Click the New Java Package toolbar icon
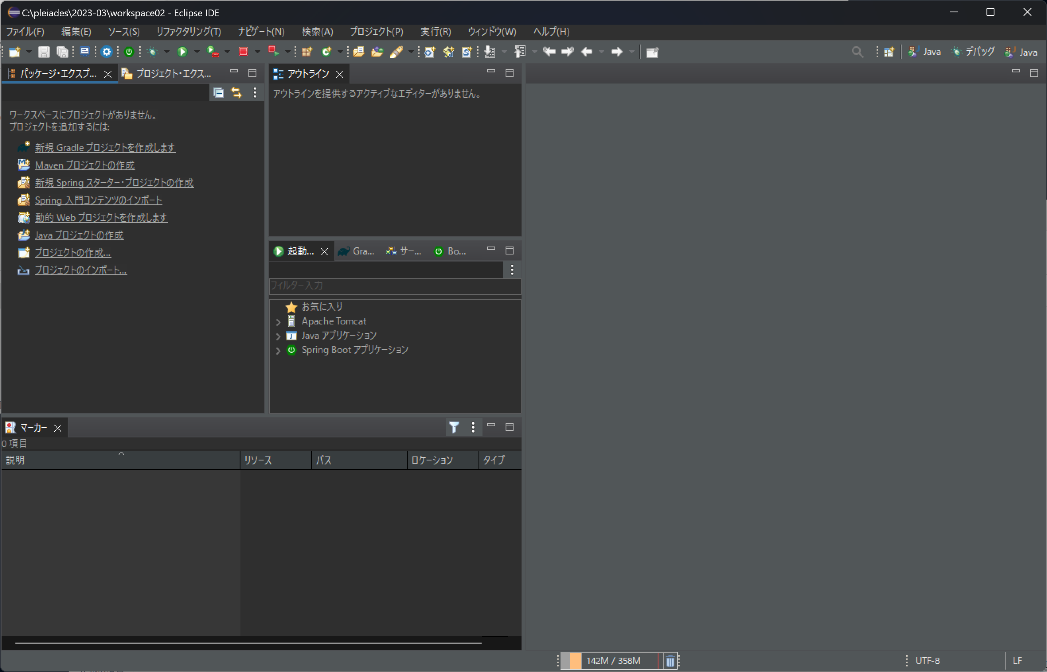1047x672 pixels. (x=307, y=52)
